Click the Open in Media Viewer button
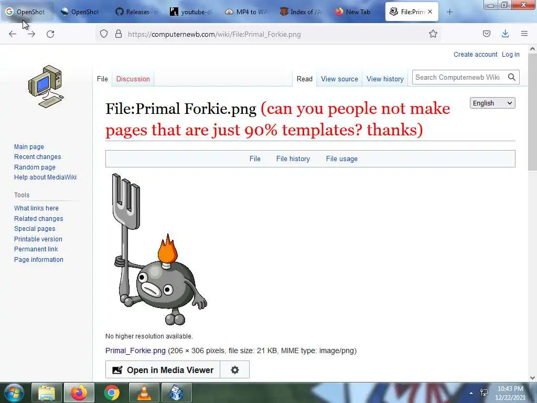Viewport: 537px width, 403px height. point(163,370)
